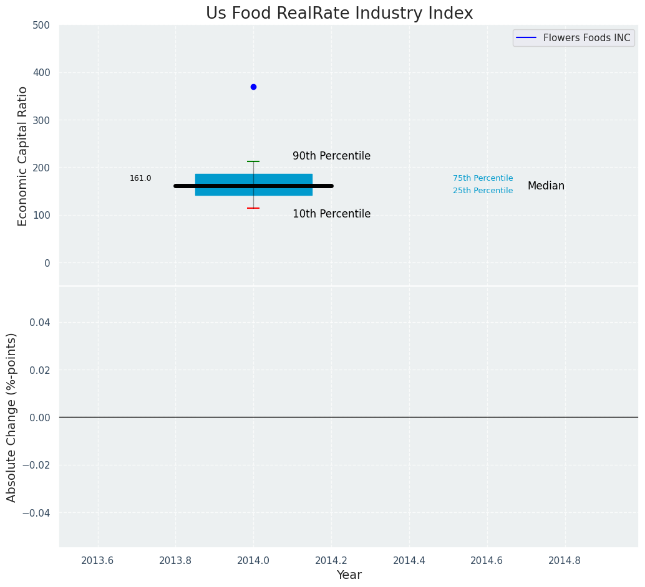Click the 75th Percentile label
The image size is (645, 587).
coord(483,178)
